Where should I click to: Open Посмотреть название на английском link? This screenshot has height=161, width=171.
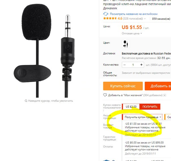pyautogui.click(x=134, y=14)
